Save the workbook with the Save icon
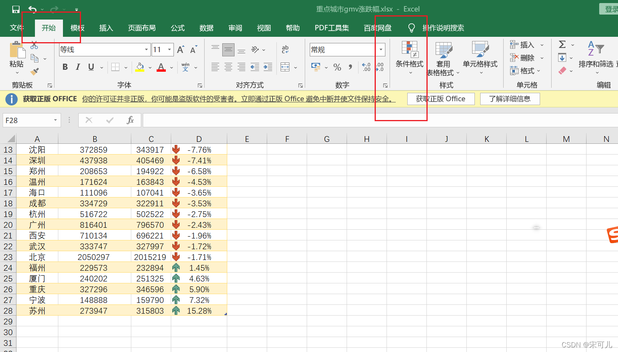 [16, 9]
